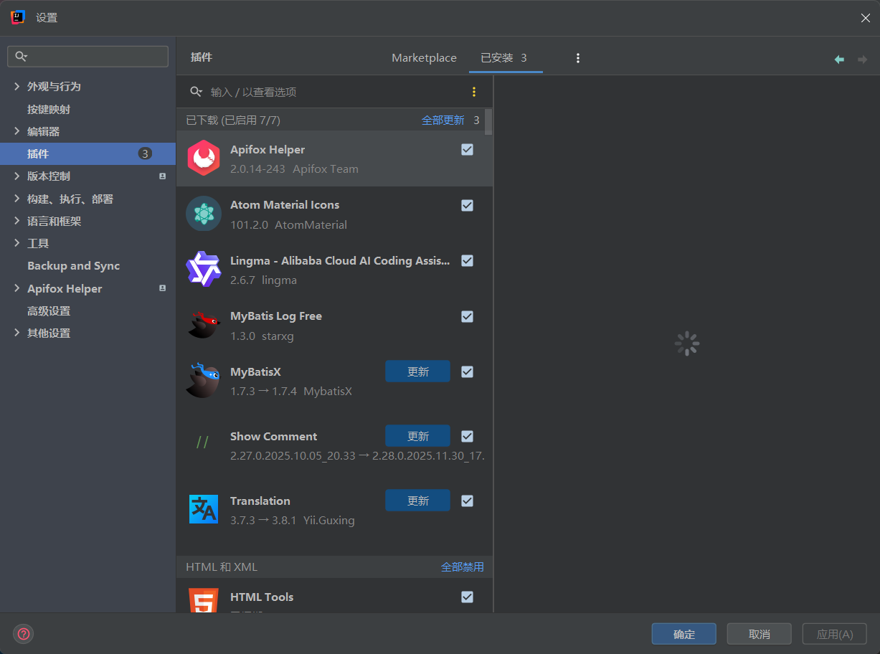Uncheck the Lingma plugin checkbox
Image resolution: width=880 pixels, height=654 pixels.
tap(467, 261)
